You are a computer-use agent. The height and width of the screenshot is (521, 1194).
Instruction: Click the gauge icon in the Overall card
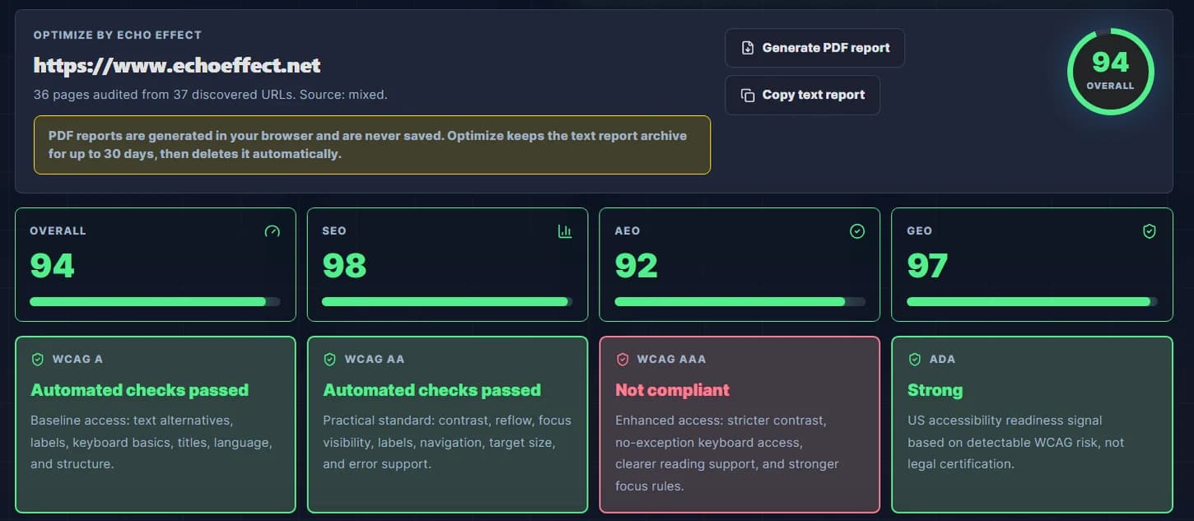(x=273, y=231)
